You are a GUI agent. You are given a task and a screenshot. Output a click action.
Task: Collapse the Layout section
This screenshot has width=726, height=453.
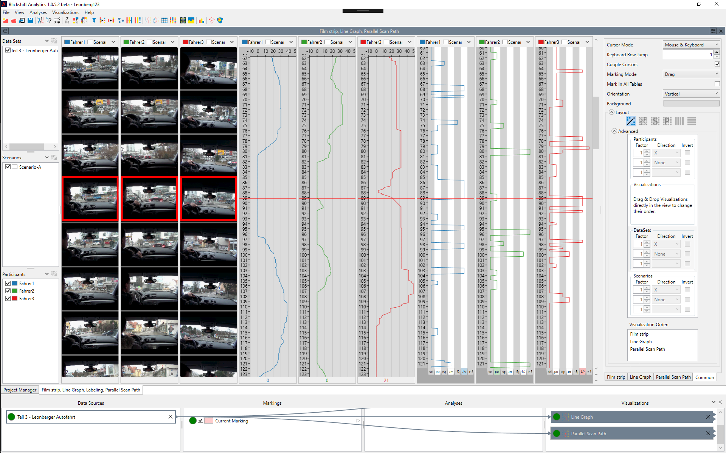click(611, 112)
